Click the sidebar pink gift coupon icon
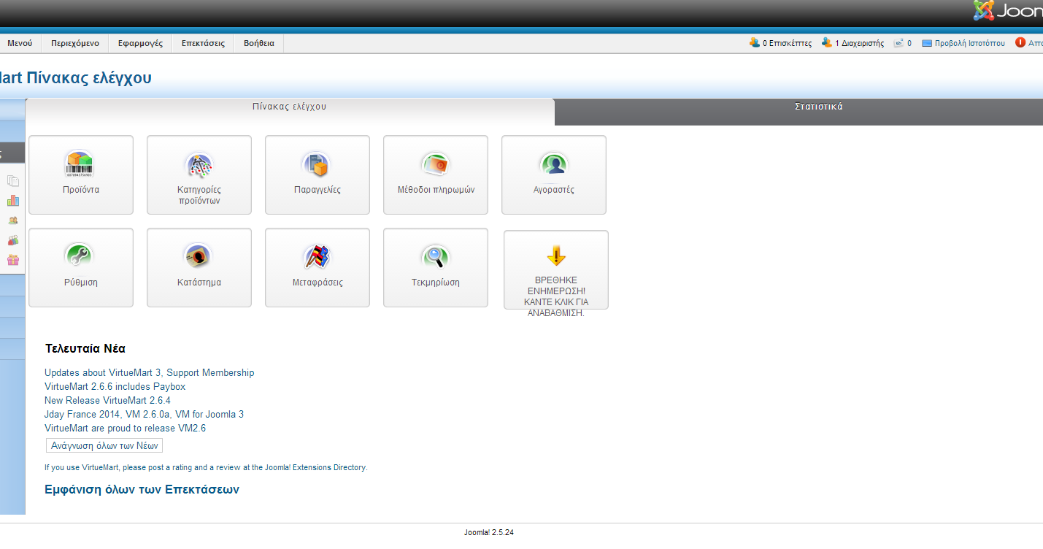This screenshot has height=549, width=1043. tap(13, 260)
